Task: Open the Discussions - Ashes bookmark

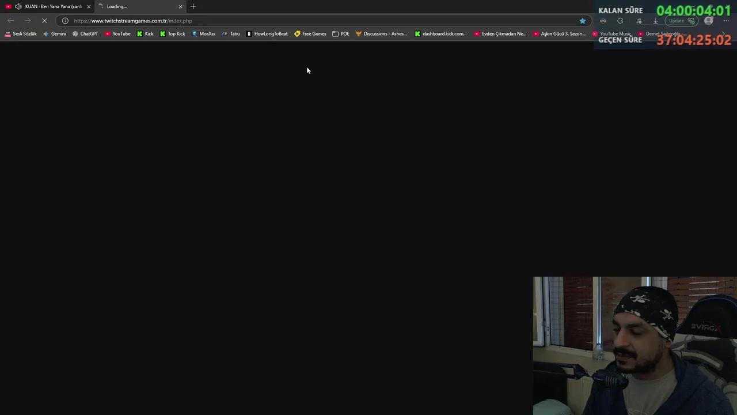Action: click(381, 33)
